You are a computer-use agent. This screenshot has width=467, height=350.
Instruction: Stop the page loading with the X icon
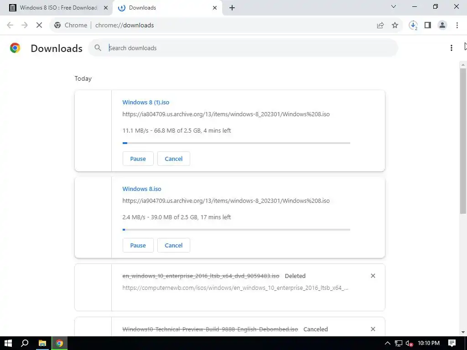coord(39,26)
